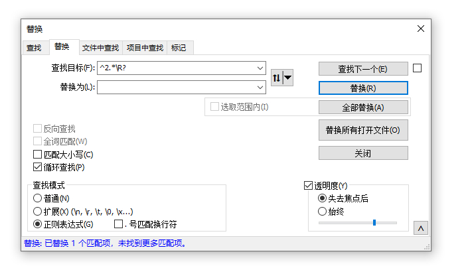Open the 项目中查找 tab
The image size is (470, 270).
[x=145, y=48]
